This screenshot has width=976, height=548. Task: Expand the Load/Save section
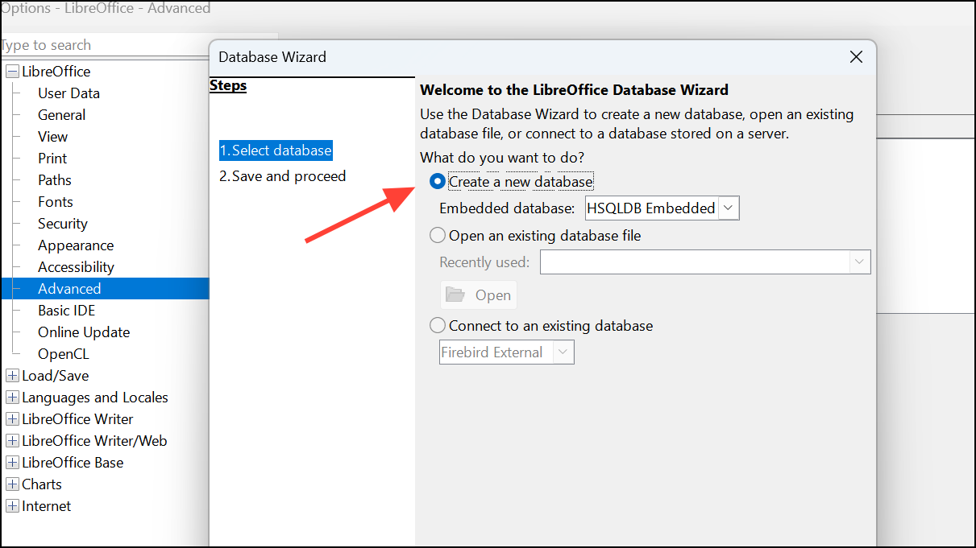(11, 375)
